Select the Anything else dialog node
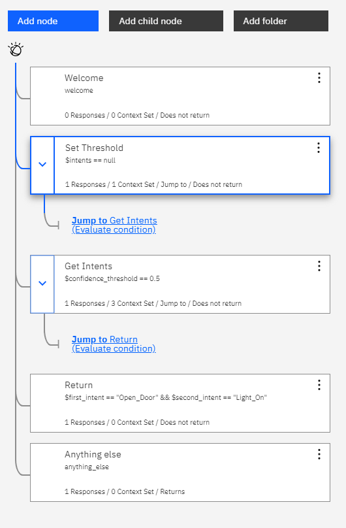This screenshot has height=528, width=346. click(x=180, y=472)
